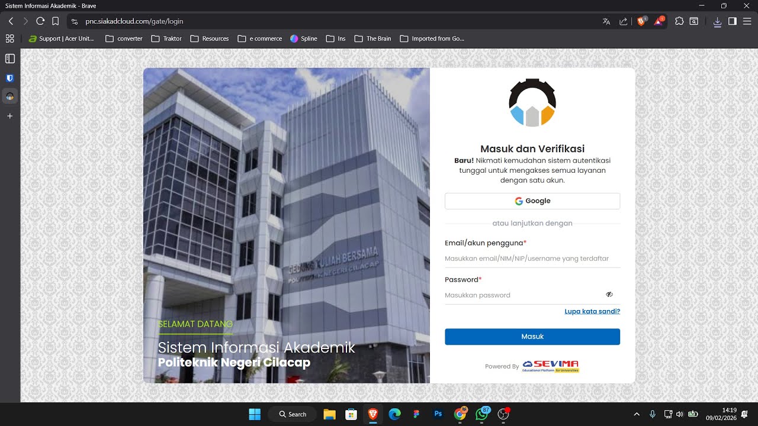Open the Support | Acer Unit bookmark
Screen dimensions: 758x426
click(x=62, y=38)
